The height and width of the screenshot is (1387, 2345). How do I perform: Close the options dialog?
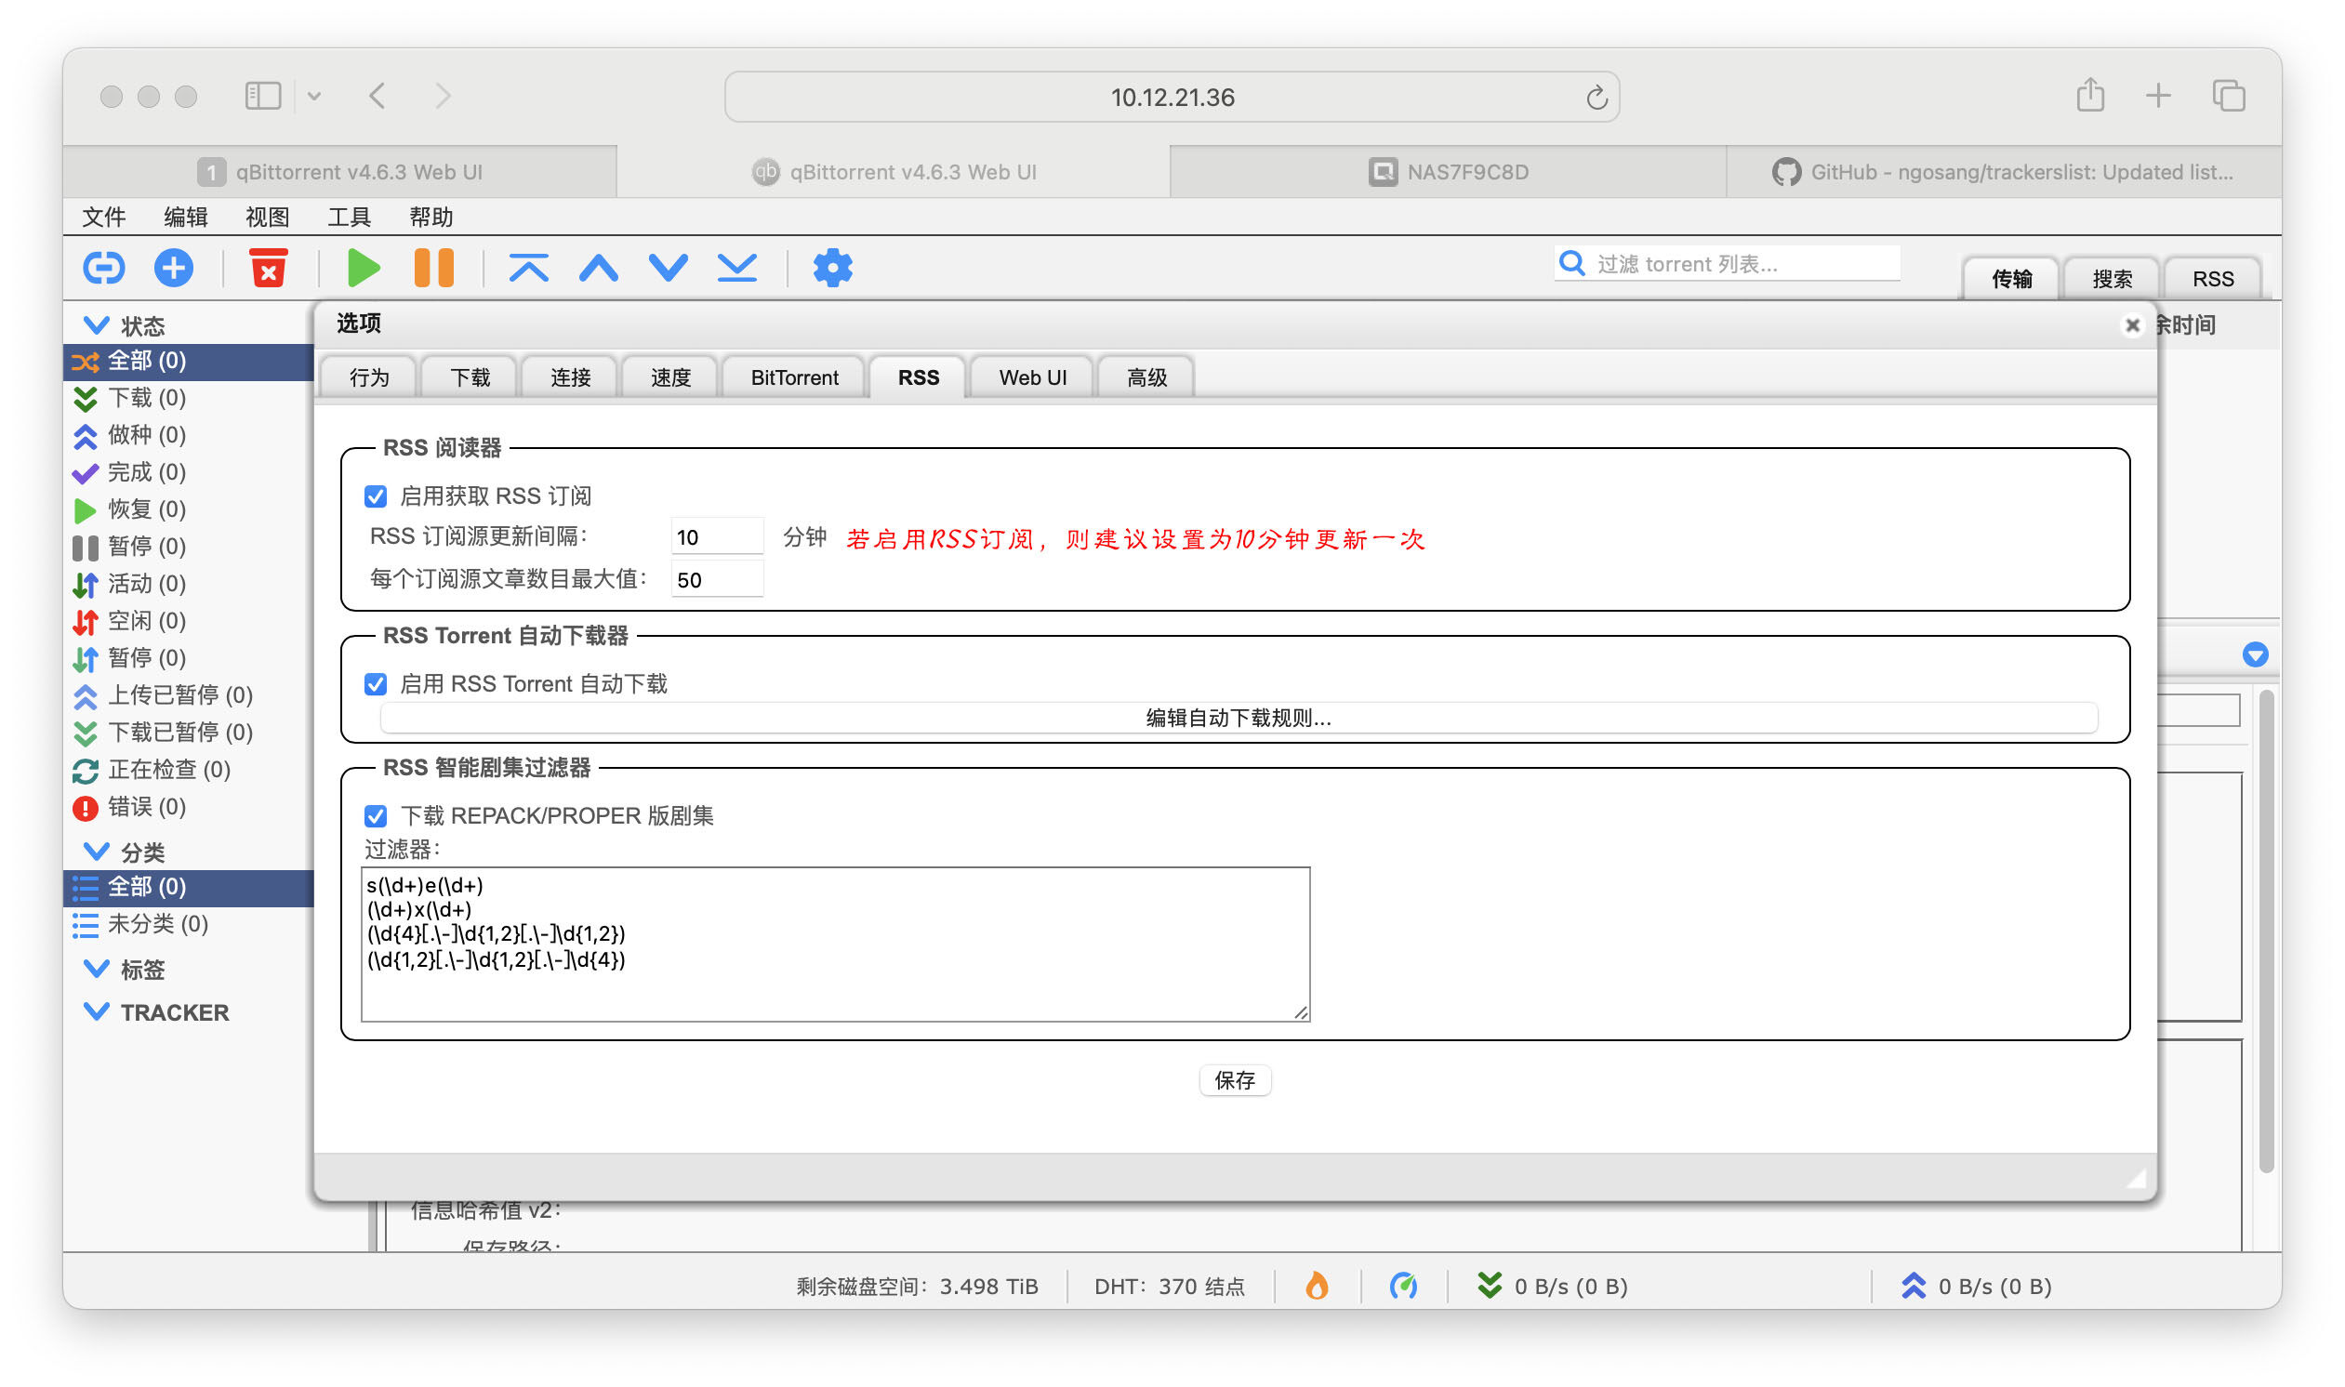pos(2132,324)
